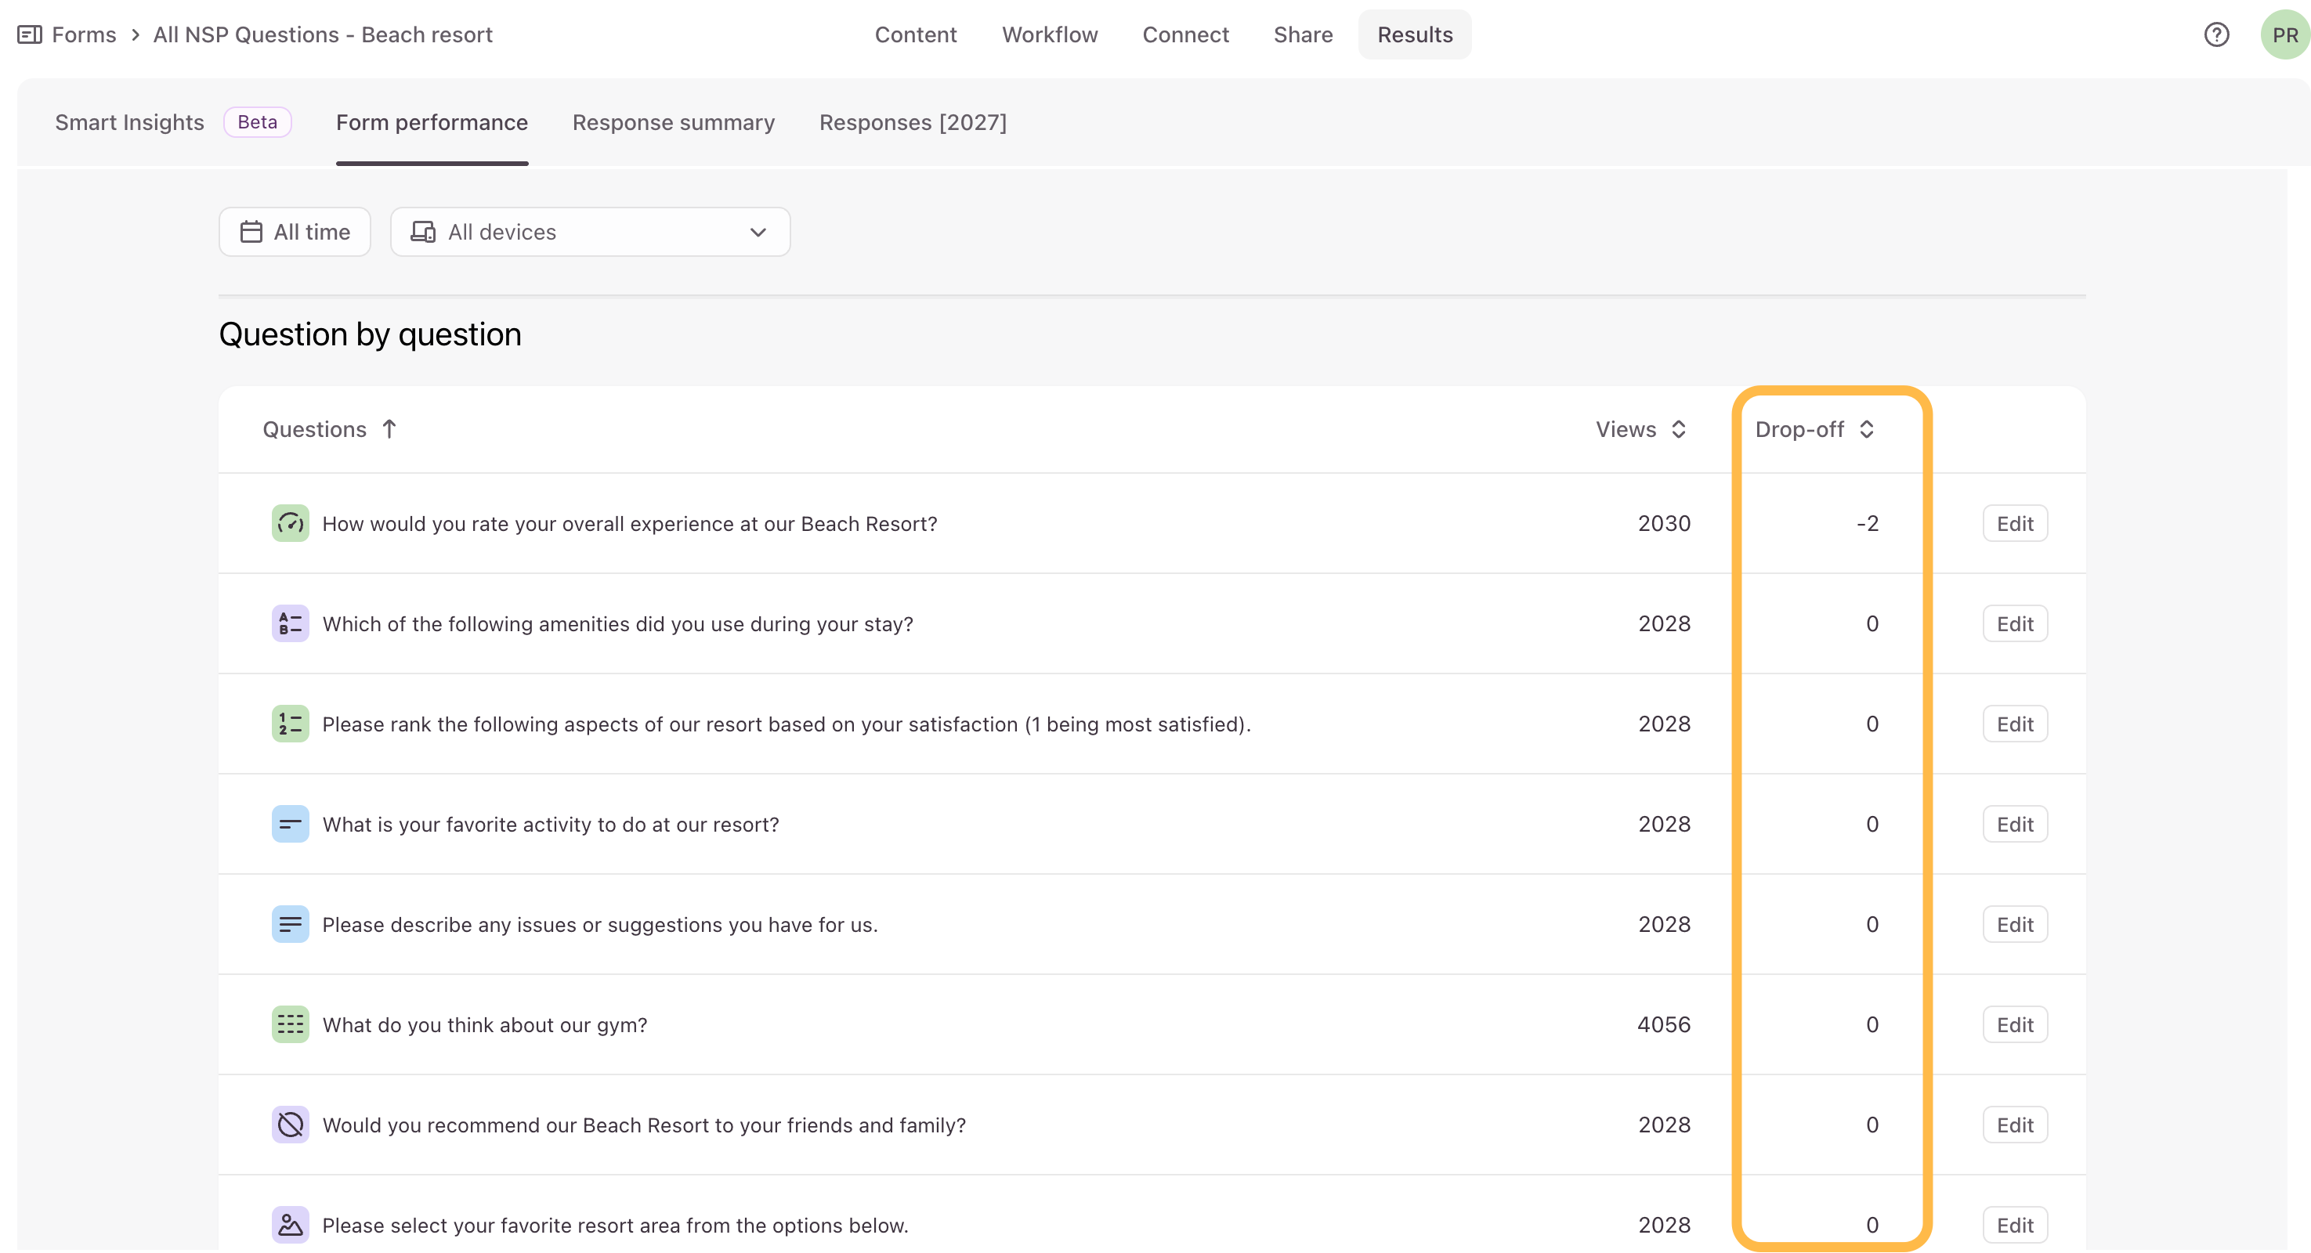
Task: Switch to Smart Insights tab
Action: (130, 123)
